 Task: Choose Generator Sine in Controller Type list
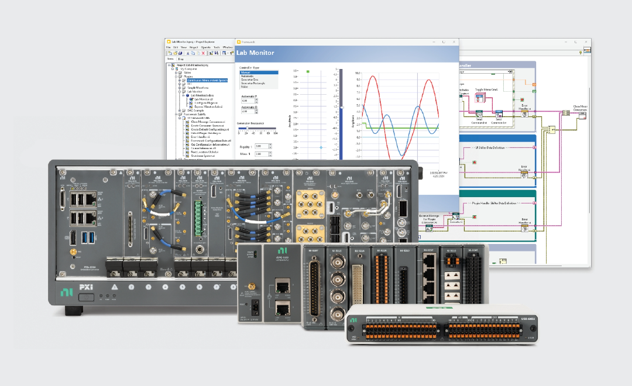[259, 80]
